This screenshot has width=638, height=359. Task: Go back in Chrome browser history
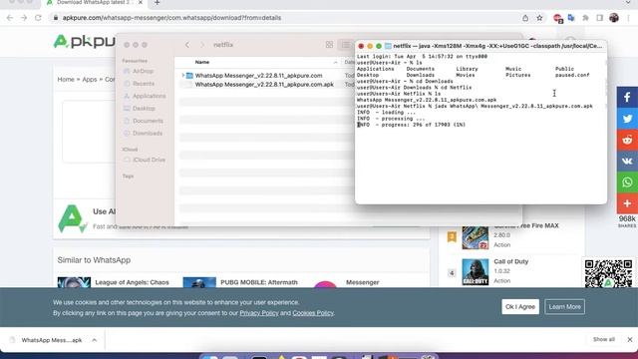[x=10, y=18]
